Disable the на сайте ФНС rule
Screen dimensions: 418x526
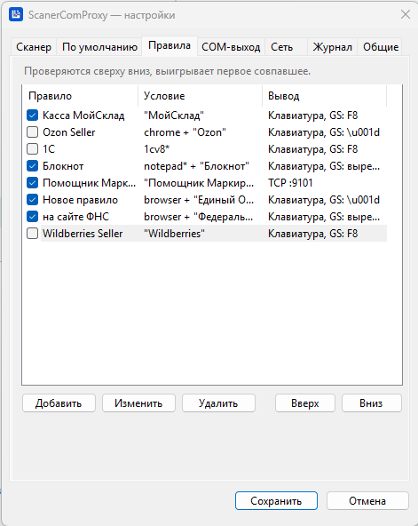pos(32,217)
